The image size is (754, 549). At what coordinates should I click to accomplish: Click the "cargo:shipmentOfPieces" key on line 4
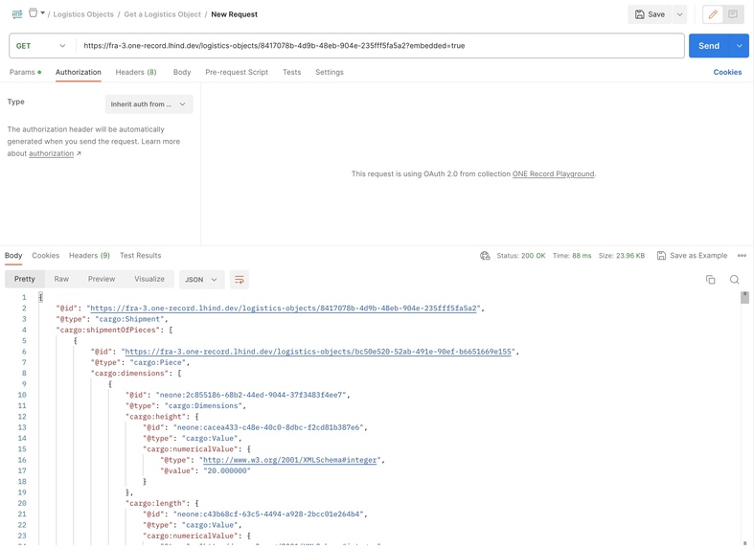[108, 331]
